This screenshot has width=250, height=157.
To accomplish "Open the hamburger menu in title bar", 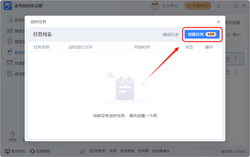I will pyautogui.click(x=218, y=6).
